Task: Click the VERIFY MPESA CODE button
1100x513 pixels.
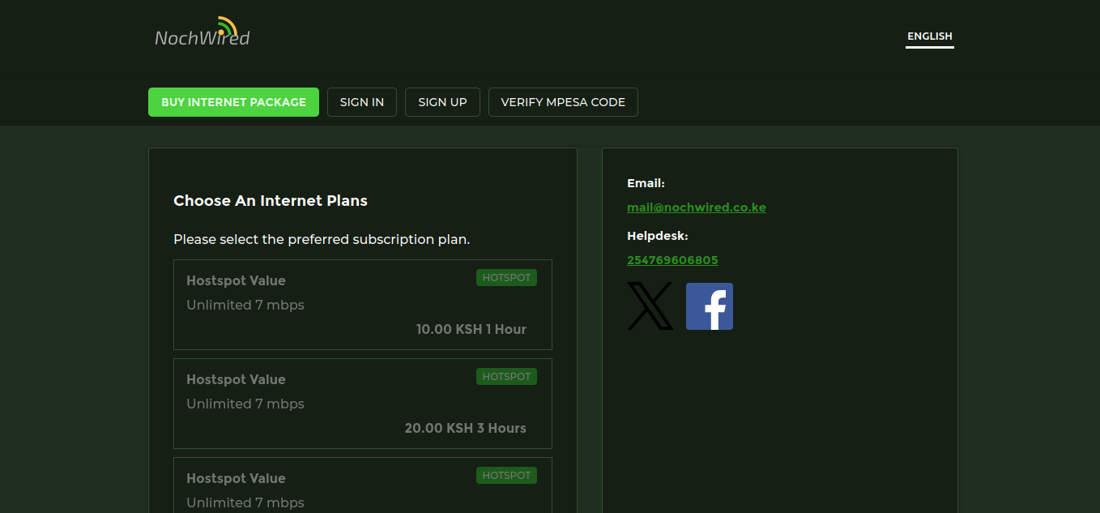Action: (x=562, y=102)
